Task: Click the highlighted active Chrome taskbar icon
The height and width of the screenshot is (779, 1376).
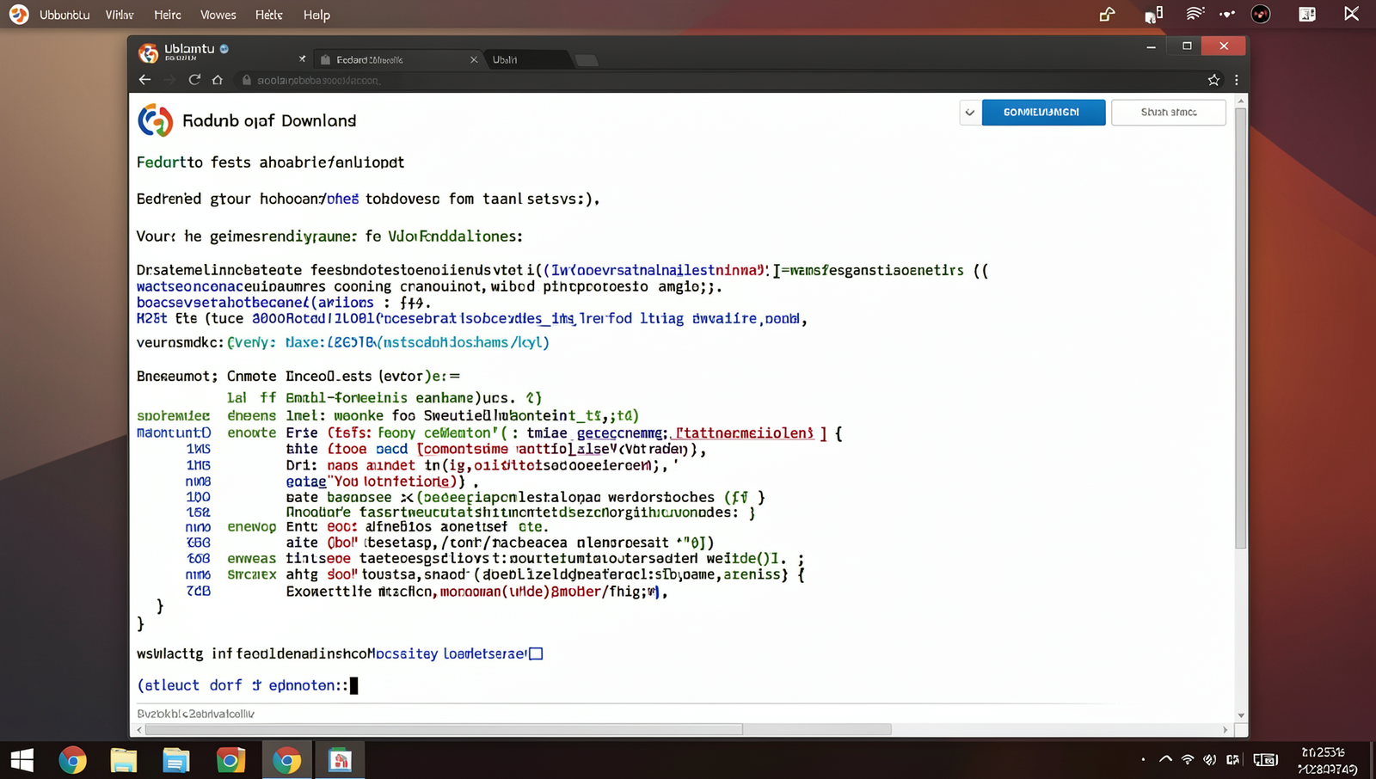Action: click(x=286, y=760)
